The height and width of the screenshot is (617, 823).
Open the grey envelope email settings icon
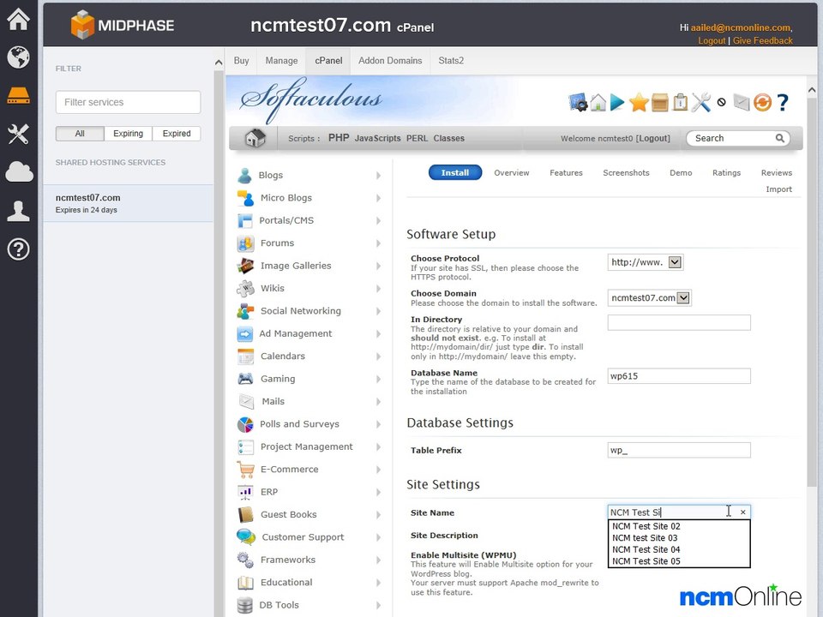coord(741,102)
